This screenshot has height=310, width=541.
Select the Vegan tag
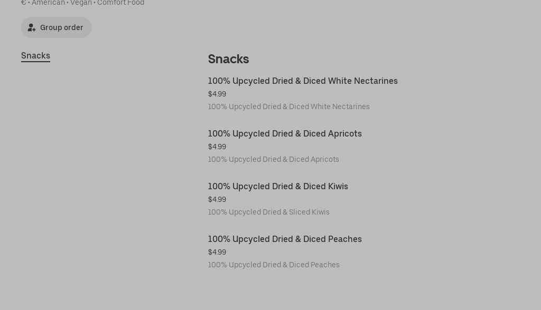click(x=81, y=3)
